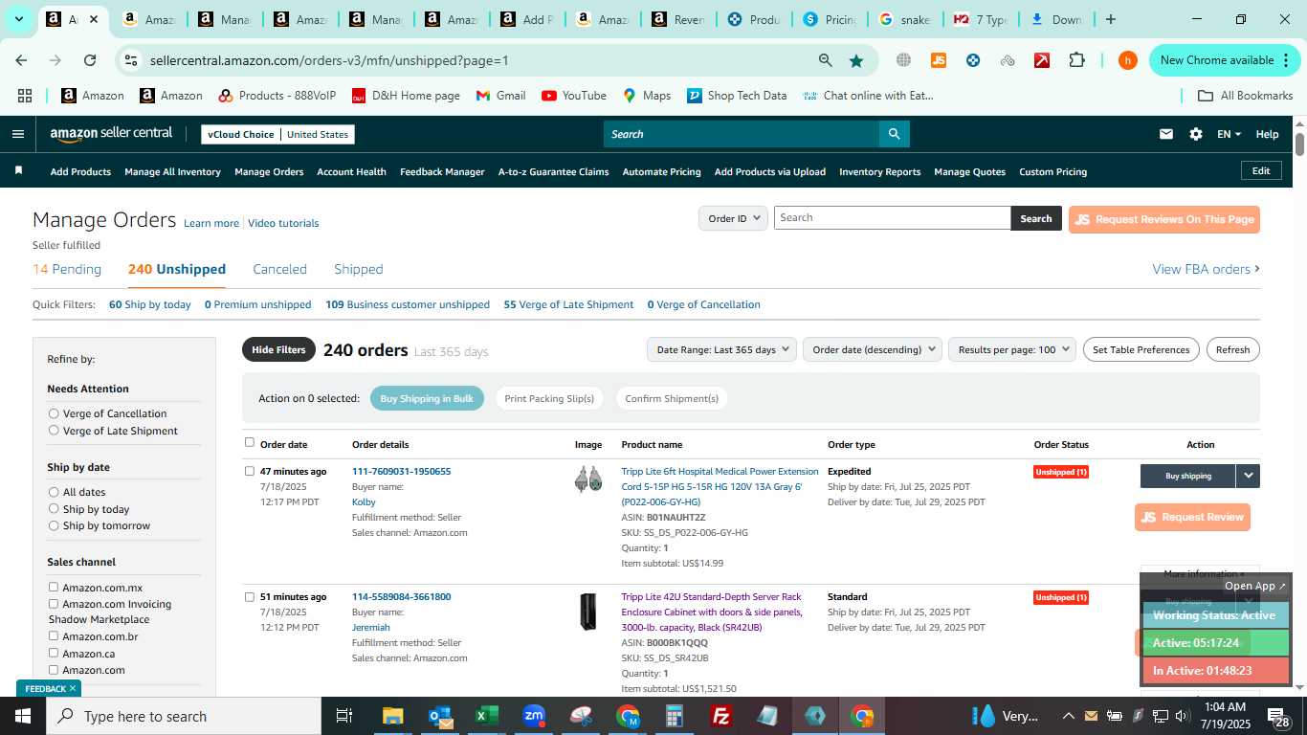
Task: Select Verge of Late Shipment radio filter
Action: (54, 431)
